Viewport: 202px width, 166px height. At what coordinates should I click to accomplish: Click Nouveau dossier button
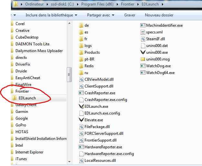159,15
